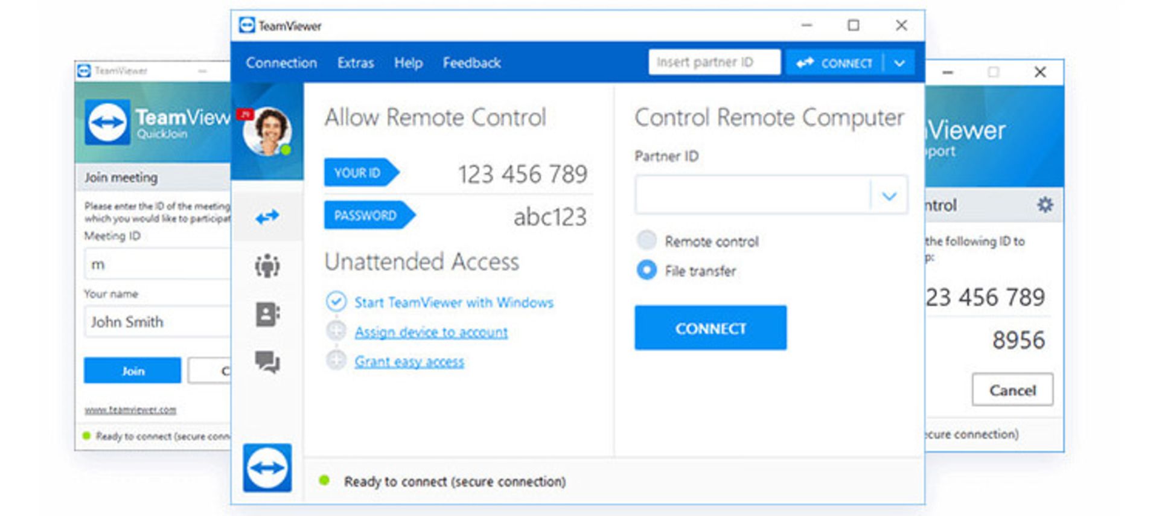Click the TeamViewer logo at sidebar bottom
Viewport: 1159px width, 516px height.
267,468
